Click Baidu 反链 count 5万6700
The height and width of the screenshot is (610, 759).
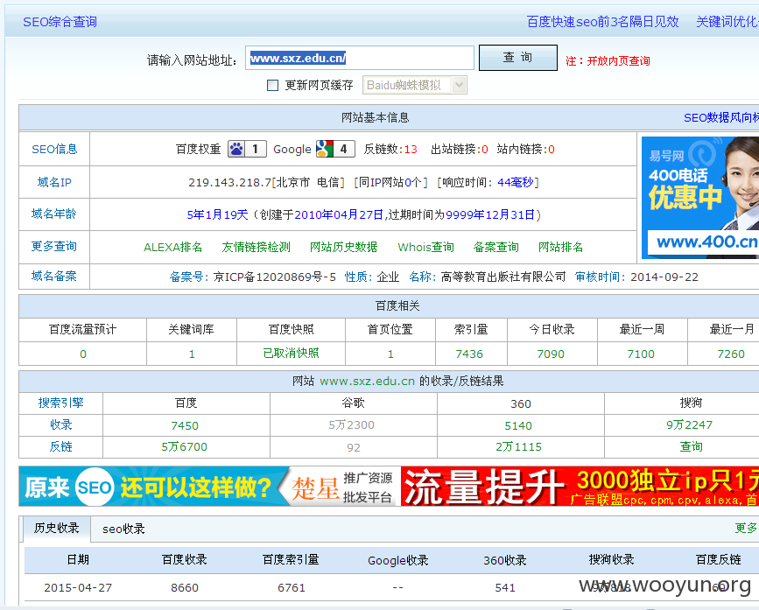(185, 446)
